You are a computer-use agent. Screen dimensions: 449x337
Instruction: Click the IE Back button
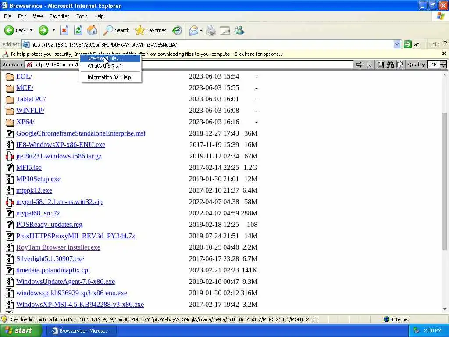point(15,30)
